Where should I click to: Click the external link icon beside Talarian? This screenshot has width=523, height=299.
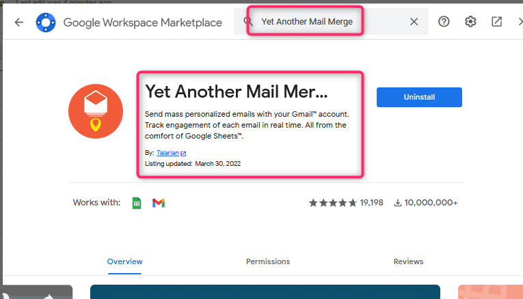click(183, 153)
